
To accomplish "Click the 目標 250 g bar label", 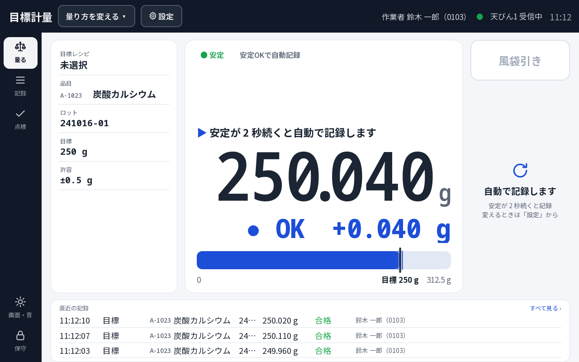I will pyautogui.click(x=400, y=280).
